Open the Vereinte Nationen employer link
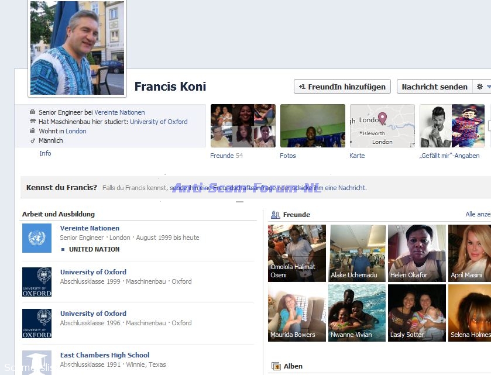 (x=119, y=112)
